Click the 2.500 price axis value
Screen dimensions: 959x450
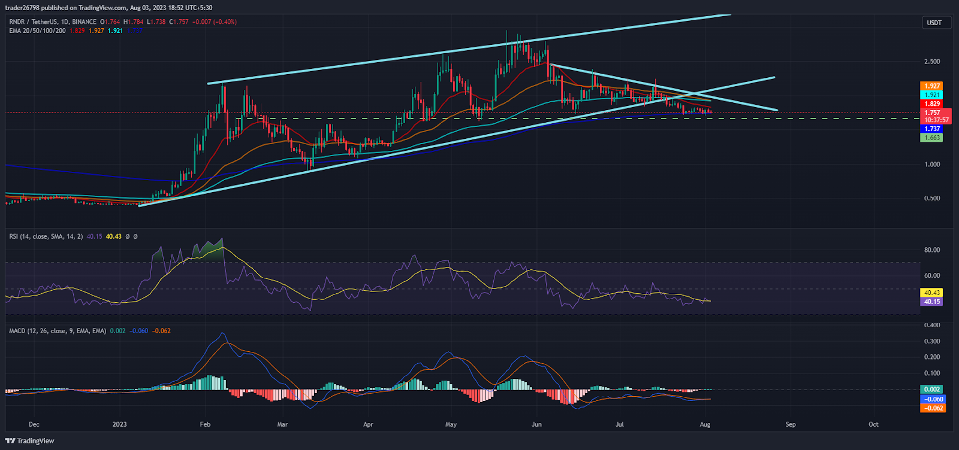click(x=932, y=62)
